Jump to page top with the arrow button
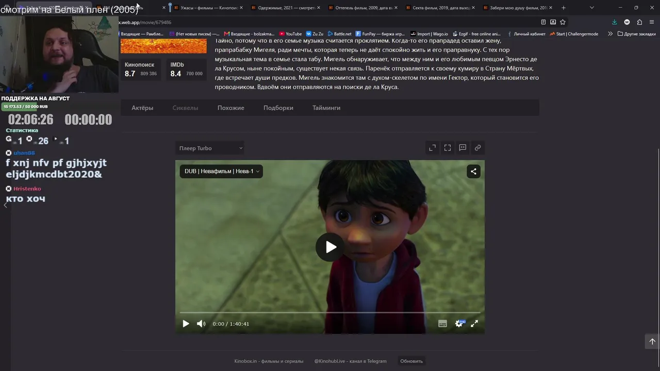This screenshot has width=660, height=371. (652, 341)
